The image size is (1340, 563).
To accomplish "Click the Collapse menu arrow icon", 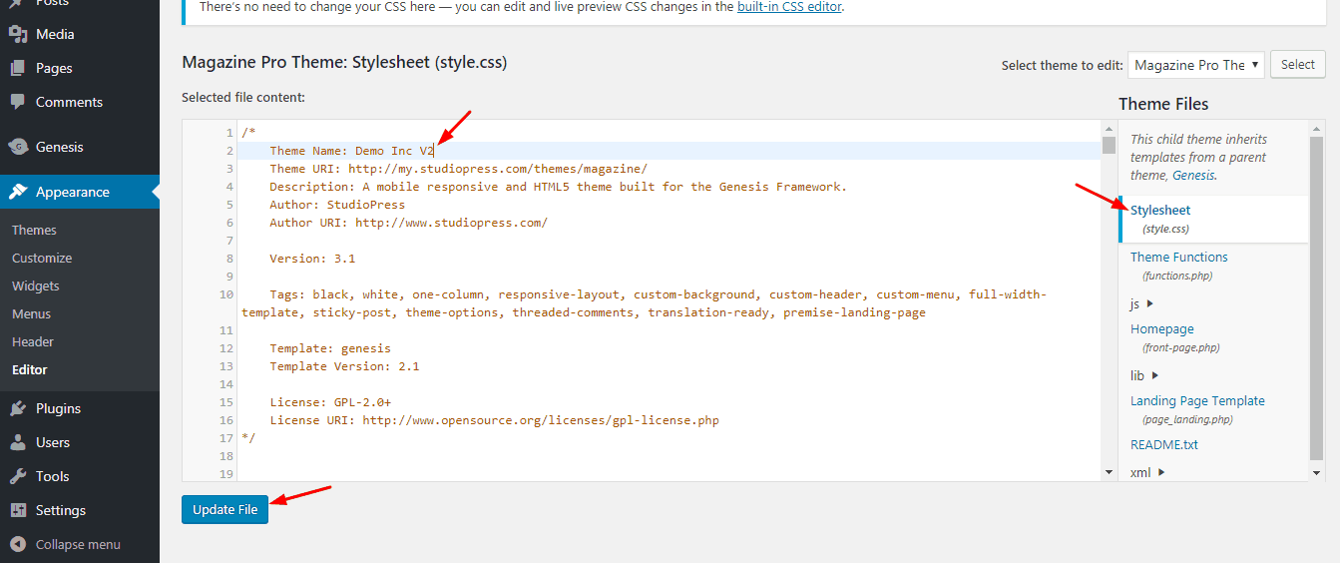I will [x=18, y=544].
